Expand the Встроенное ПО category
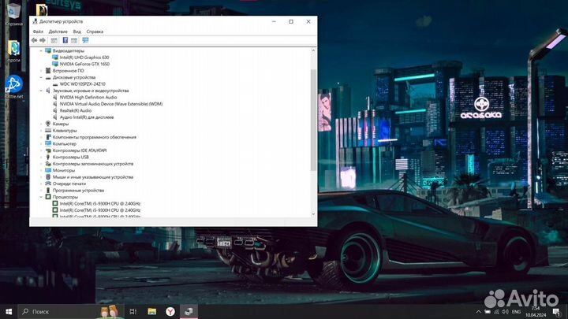Viewport: 568px width, 319px height. click(41, 71)
